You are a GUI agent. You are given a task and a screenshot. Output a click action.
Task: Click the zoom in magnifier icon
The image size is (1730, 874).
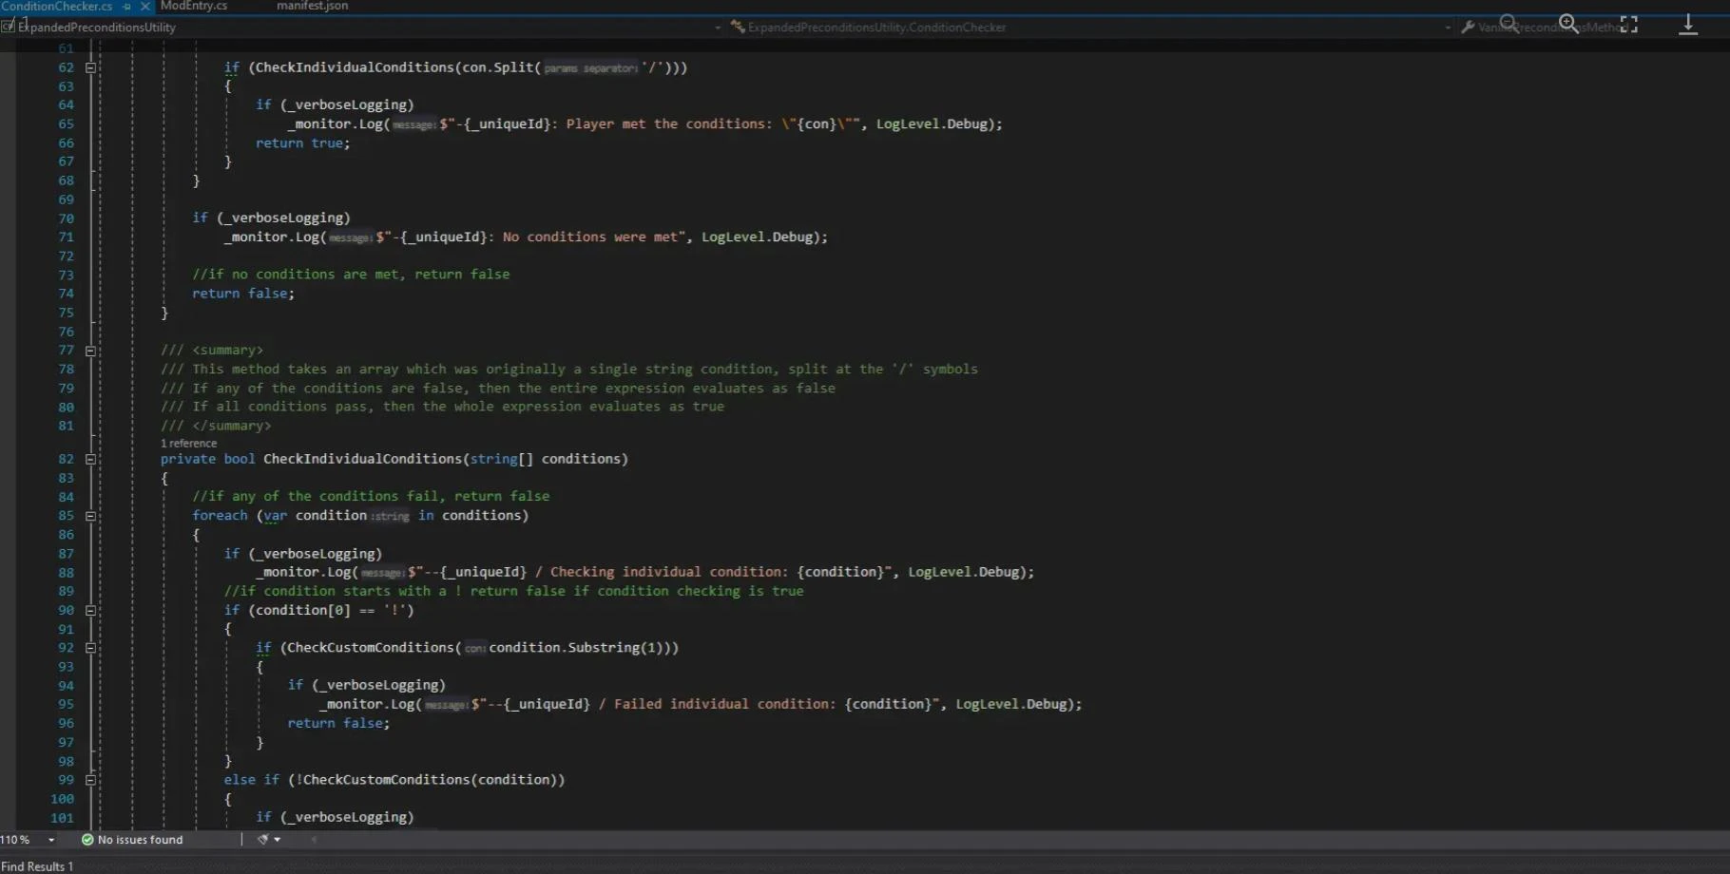click(1568, 23)
